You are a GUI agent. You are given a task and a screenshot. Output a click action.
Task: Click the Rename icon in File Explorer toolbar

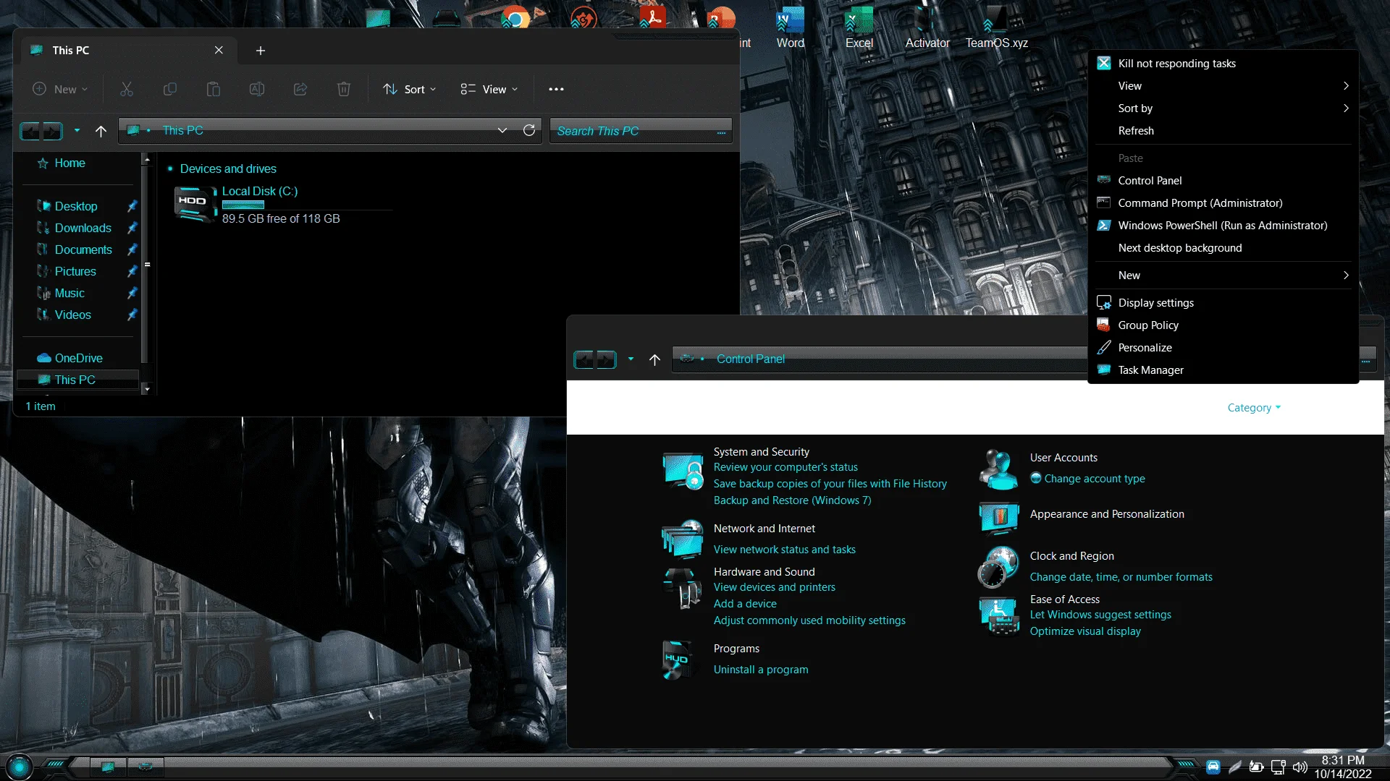coord(257,89)
